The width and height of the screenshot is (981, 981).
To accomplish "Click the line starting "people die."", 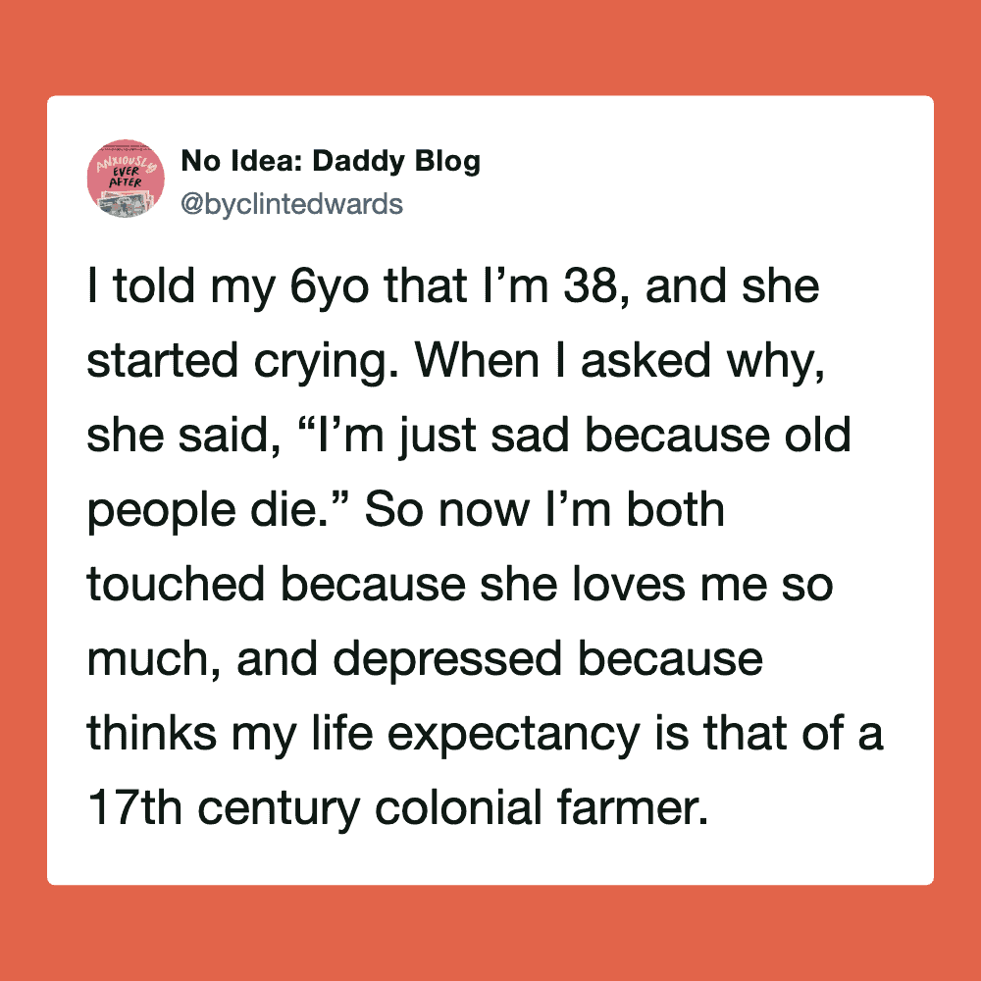I will (404, 510).
